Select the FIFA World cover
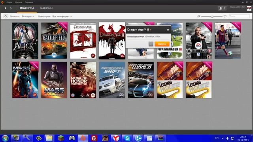 coord(228,41)
